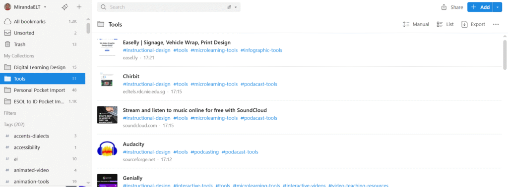Click the main list scroll-up arrow
Screen dimensions: 508x187
click(x=505, y=36)
